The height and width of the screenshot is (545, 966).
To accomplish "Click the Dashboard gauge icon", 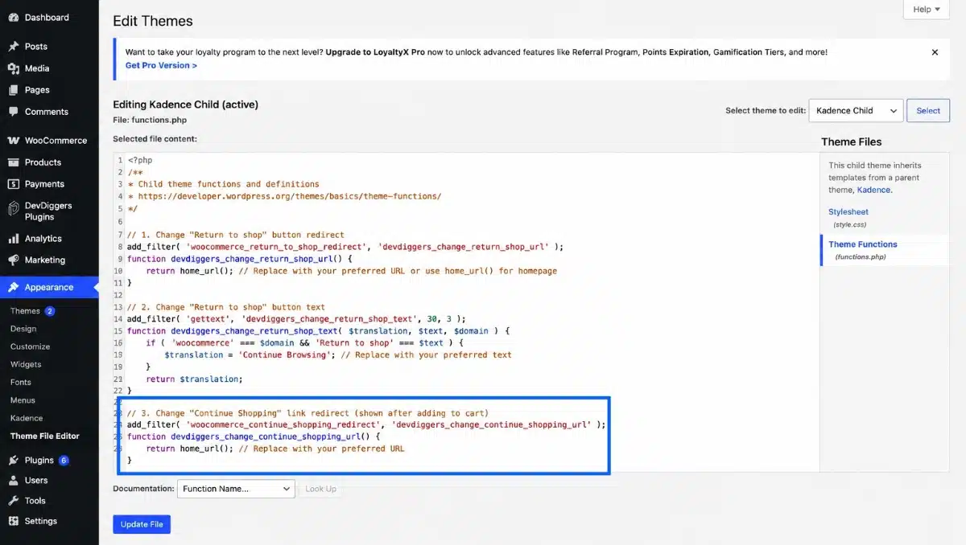I will (13, 17).
